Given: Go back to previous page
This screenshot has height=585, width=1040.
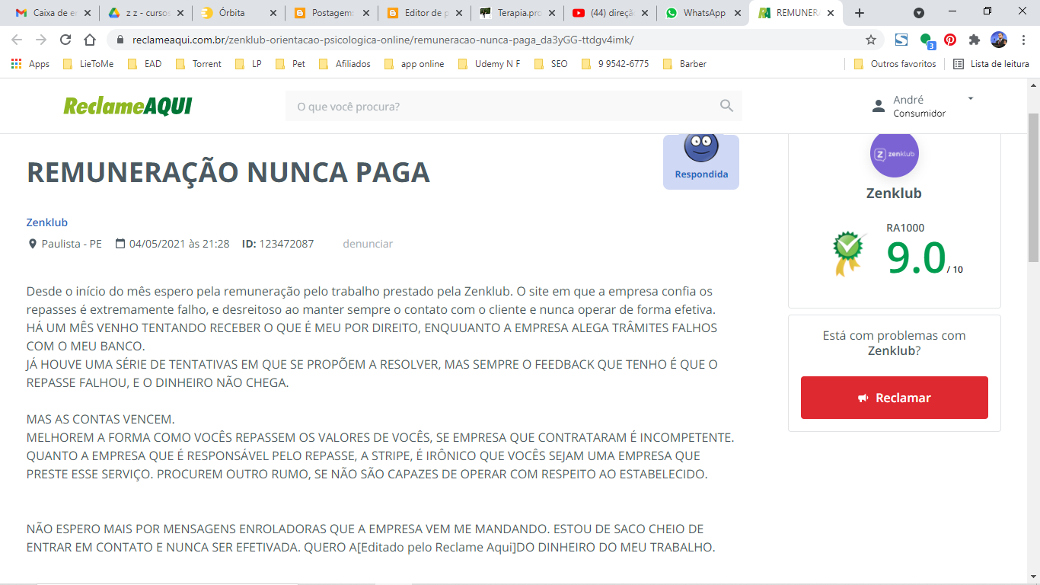Looking at the screenshot, I should tap(18, 40).
